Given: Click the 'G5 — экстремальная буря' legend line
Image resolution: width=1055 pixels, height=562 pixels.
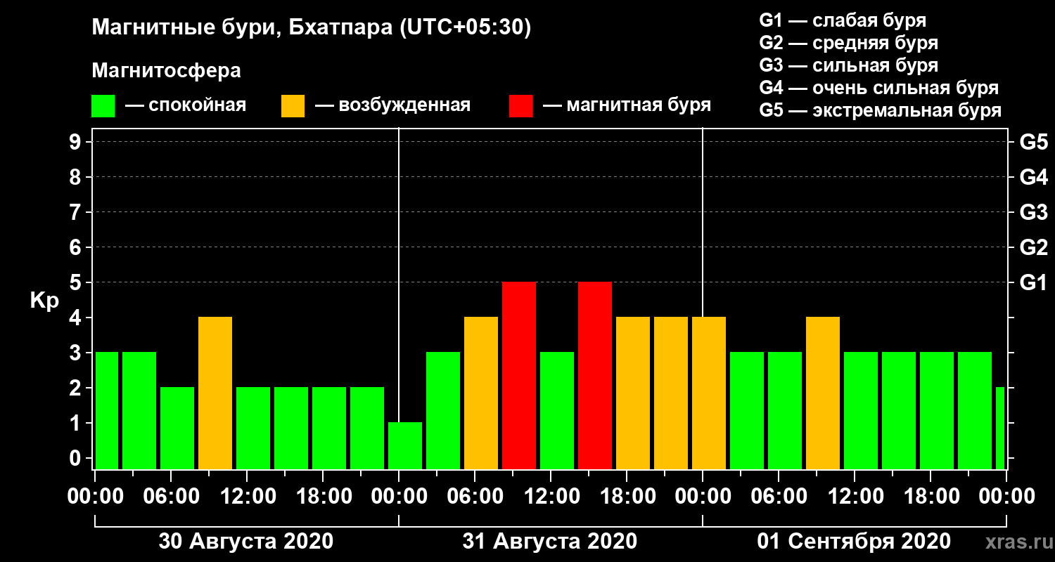Looking at the screenshot, I should (880, 110).
